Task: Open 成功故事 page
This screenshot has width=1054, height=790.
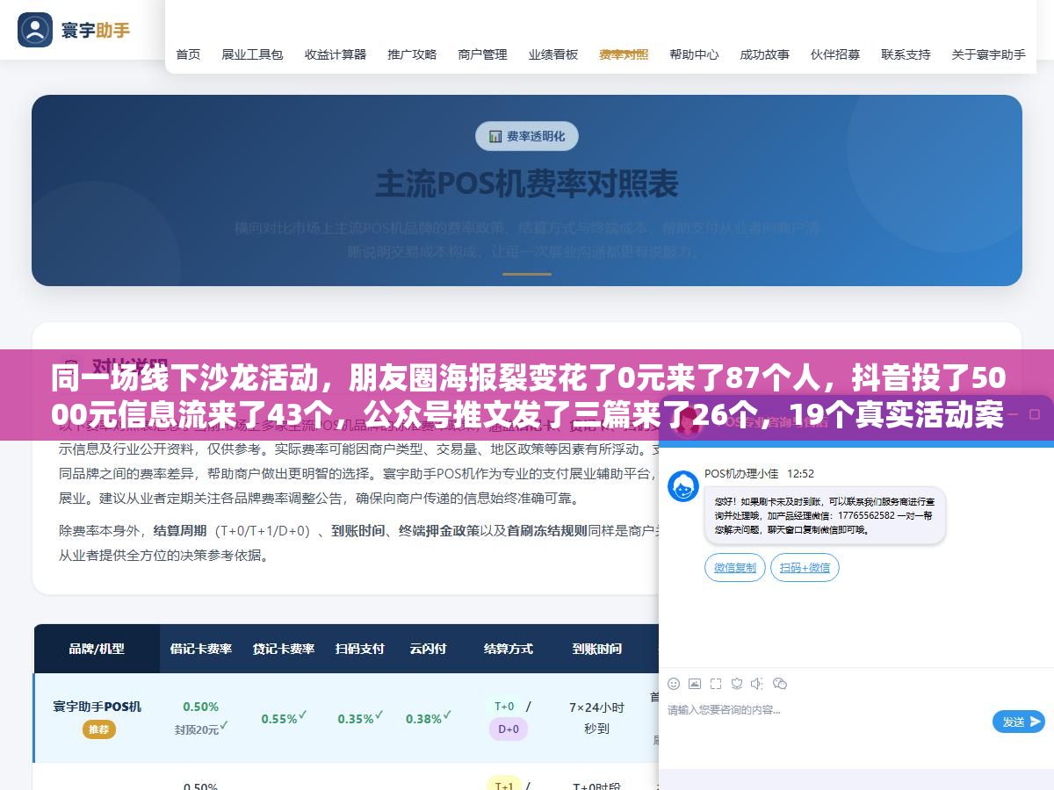Action: (764, 54)
